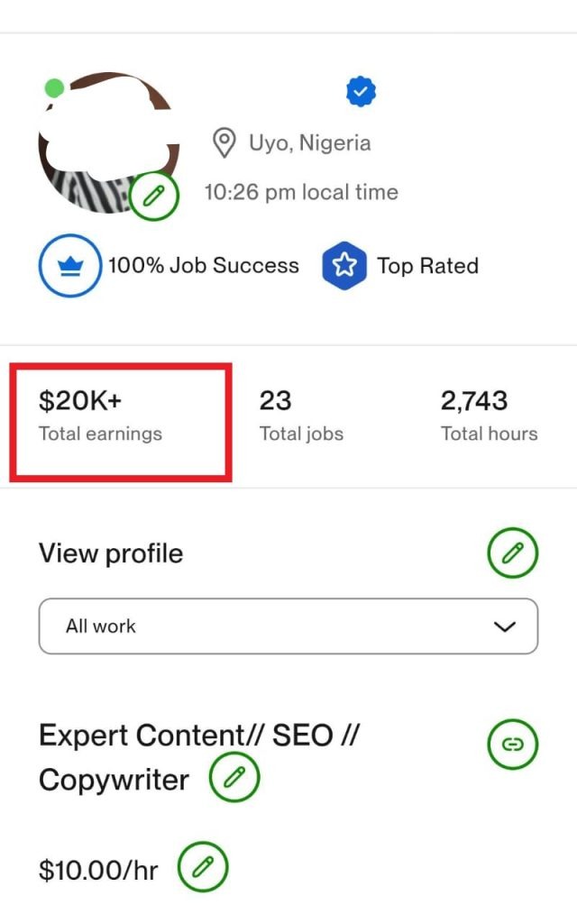Edit the Copywriter title with pencil icon
The image size is (577, 923).
(234, 778)
